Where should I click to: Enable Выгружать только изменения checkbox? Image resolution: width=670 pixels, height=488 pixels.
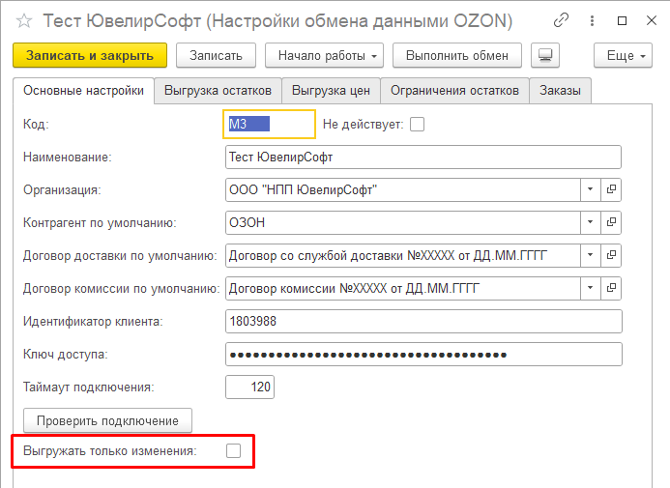pyautogui.click(x=233, y=450)
